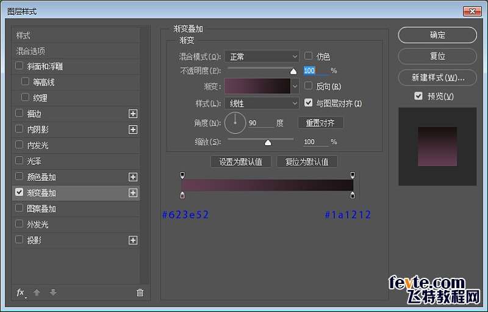
Task: Enable the 纹理 checkbox
Action: 25,97
